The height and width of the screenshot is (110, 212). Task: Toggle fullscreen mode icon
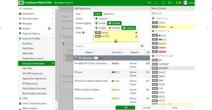(x=163, y=3)
